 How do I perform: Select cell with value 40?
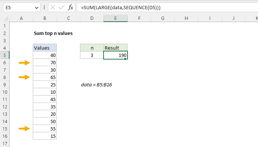(x=45, y=55)
